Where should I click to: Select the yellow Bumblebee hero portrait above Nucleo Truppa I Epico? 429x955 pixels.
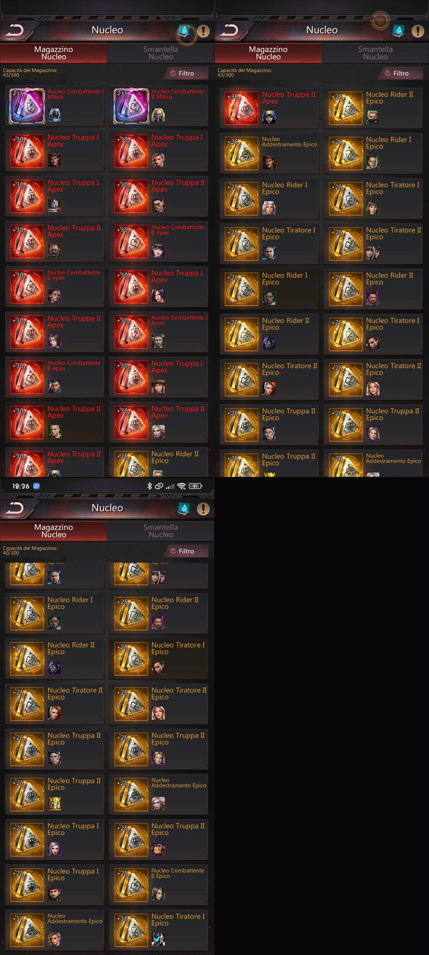(54, 804)
